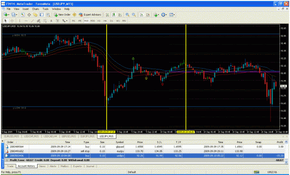Expand the New Chart dropdown arrow
The image size is (290, 175).
[x=9, y=15]
